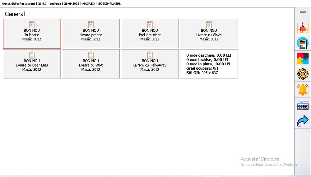The image size is (311, 177).
Task: Open the hamburger menu in the sidebar
Action: [303, 12]
